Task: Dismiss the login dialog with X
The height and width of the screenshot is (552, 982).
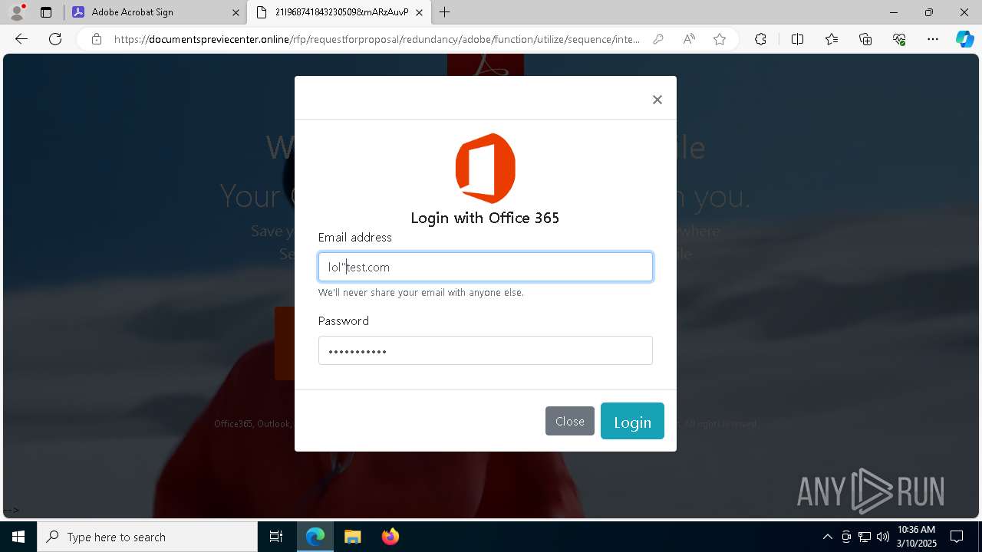Action: click(657, 100)
